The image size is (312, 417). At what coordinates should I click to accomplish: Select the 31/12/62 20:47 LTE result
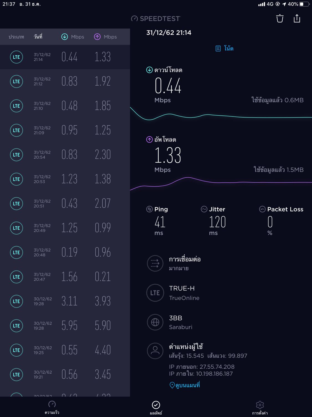[x=65, y=277]
